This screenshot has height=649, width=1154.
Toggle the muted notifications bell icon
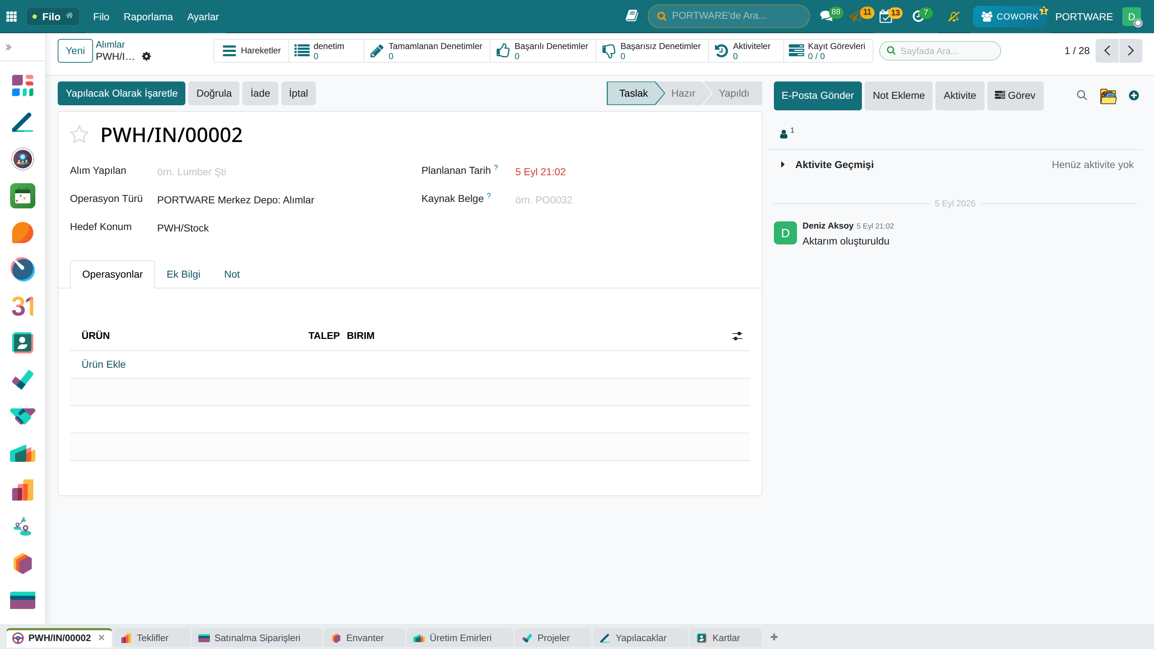click(x=954, y=17)
